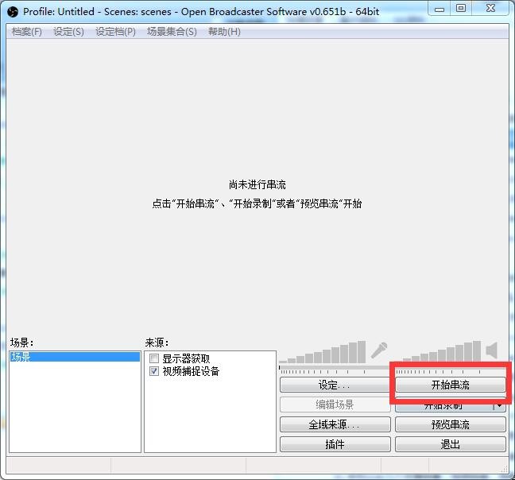Click the 退出 exit button
The height and width of the screenshot is (480, 515).
450,444
